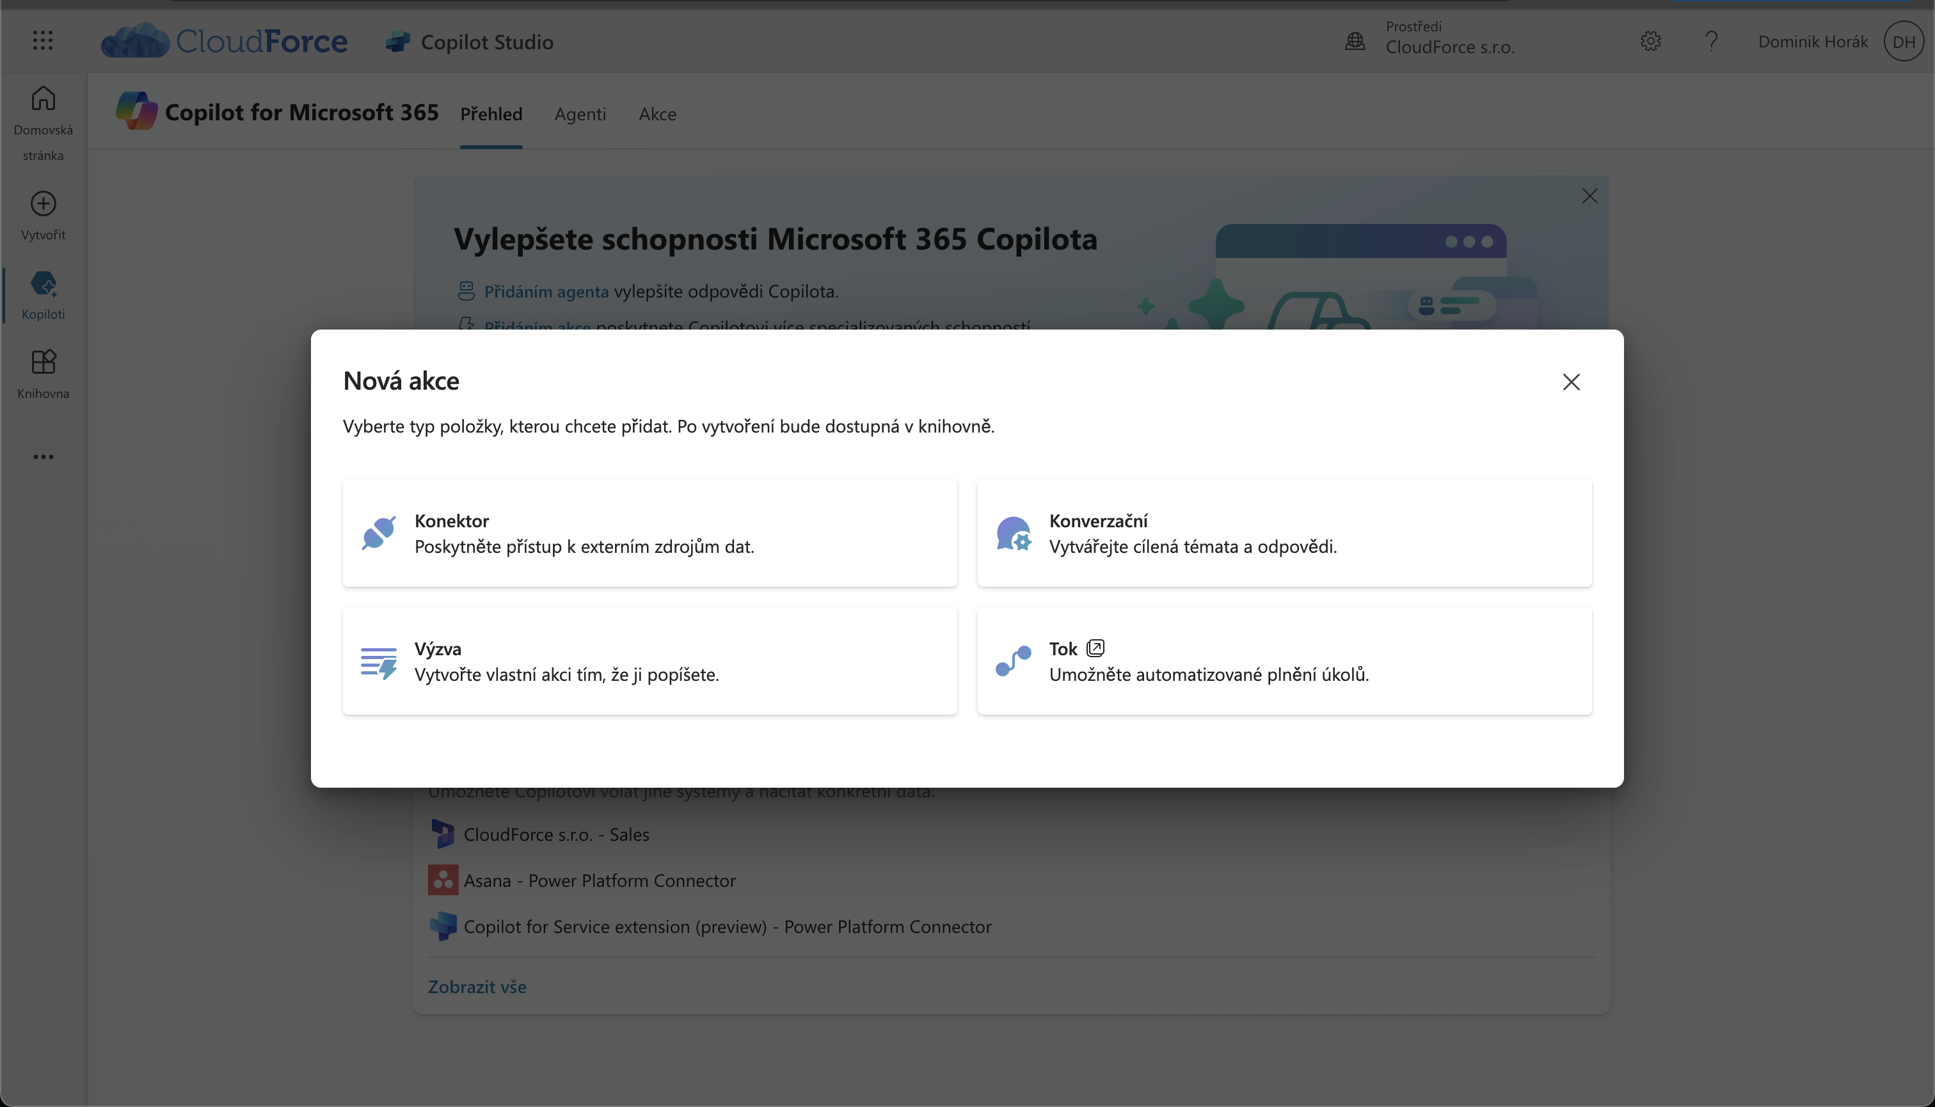Click the Domovská stránka home icon
The image size is (1935, 1107).
point(44,99)
